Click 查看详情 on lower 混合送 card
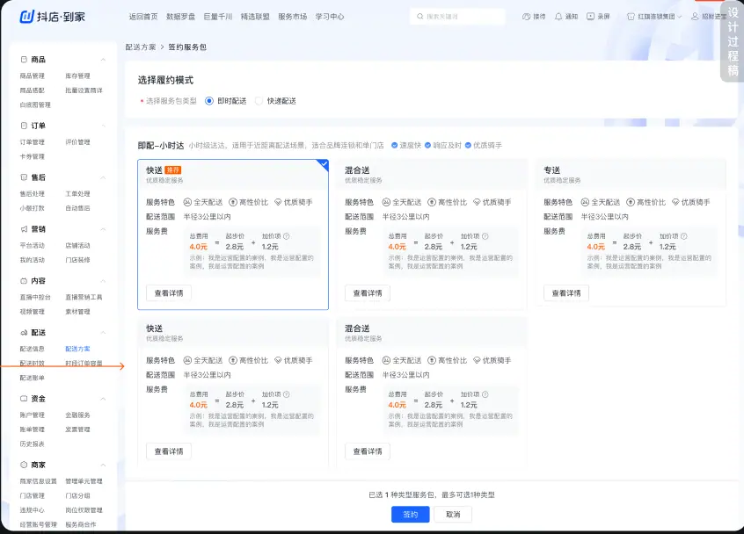The image size is (744, 534). point(368,451)
